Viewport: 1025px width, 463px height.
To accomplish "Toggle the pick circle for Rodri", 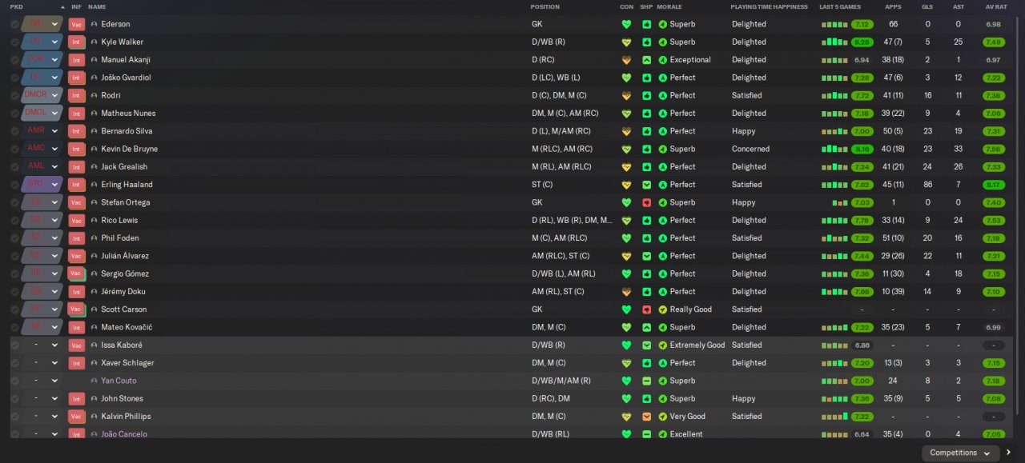I will [x=14, y=95].
